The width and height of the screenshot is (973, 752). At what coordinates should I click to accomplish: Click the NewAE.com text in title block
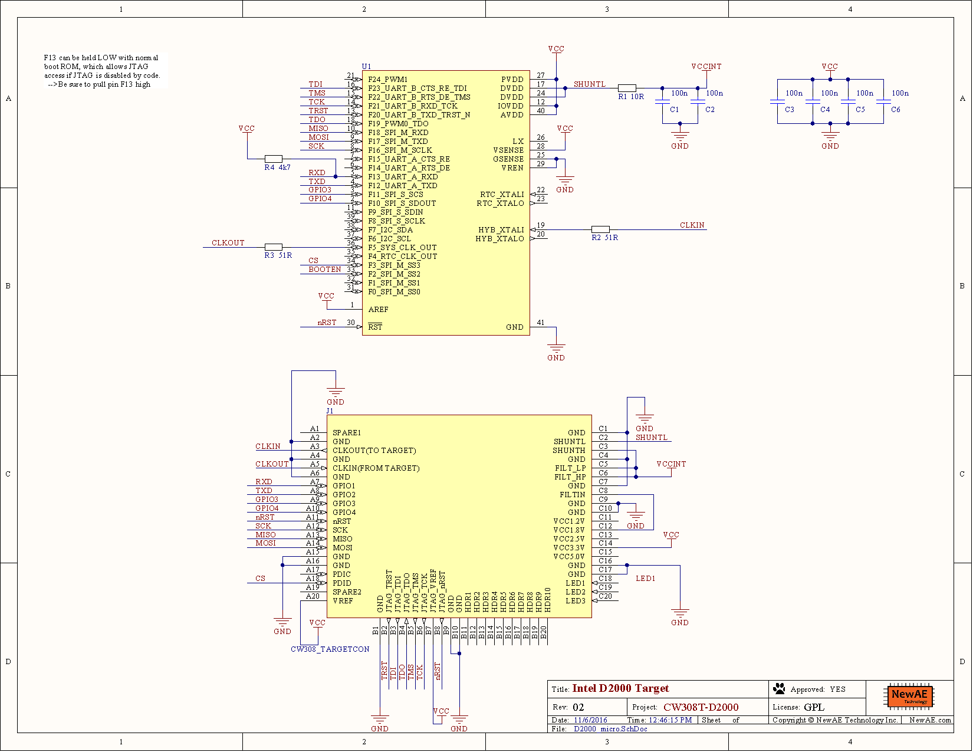[930, 720]
